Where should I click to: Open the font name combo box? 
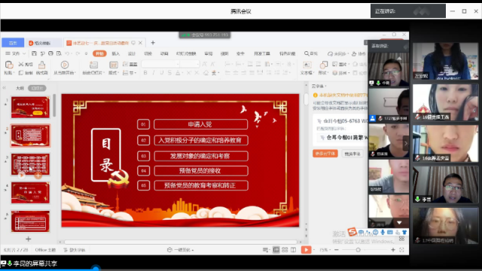[160, 64]
